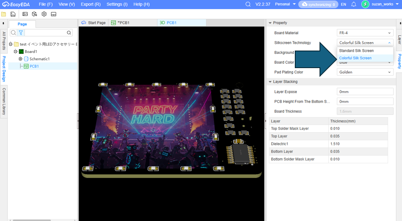The height and width of the screenshot is (221, 402).
Task: Select Board1 in project tree
Action: tap(31, 51)
